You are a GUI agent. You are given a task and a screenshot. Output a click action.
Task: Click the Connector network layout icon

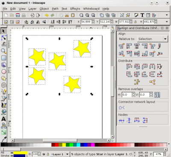click(x=121, y=107)
